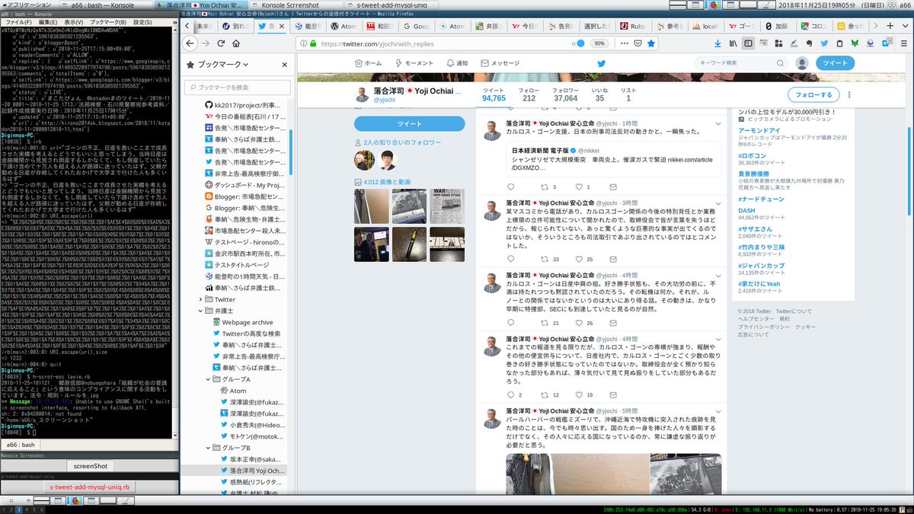View the 94,765 tweets tab

click(x=494, y=94)
